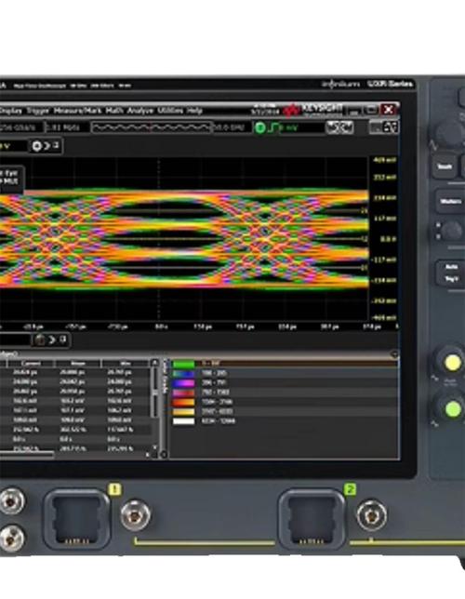Collapse the results panel with the round chevron
Viewport: 465px width, 599px height.
pos(394,354)
